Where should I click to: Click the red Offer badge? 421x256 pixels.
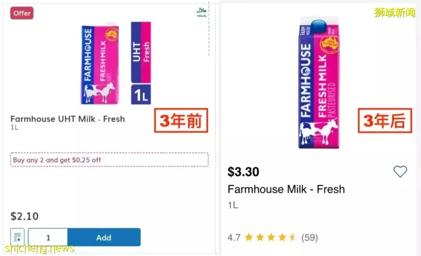pos(21,13)
